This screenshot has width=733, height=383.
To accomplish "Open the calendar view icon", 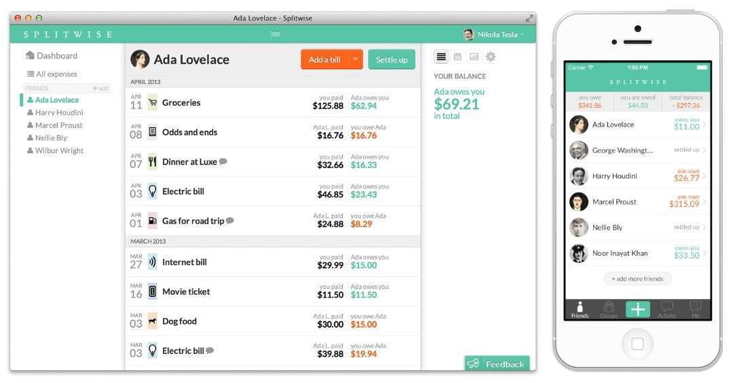I will 457,57.
